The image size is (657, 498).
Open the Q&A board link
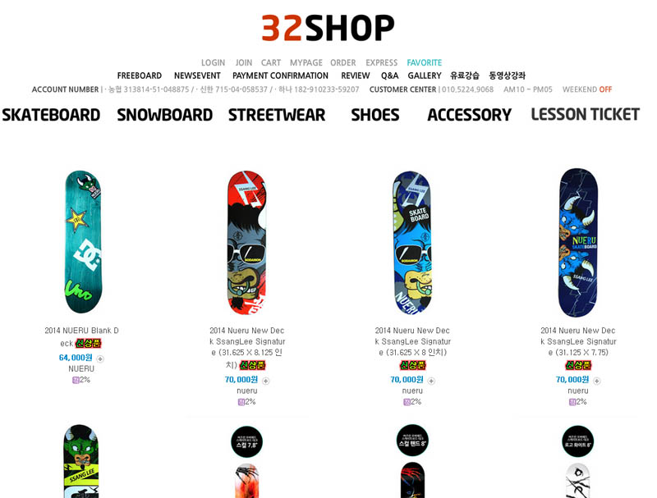click(389, 75)
